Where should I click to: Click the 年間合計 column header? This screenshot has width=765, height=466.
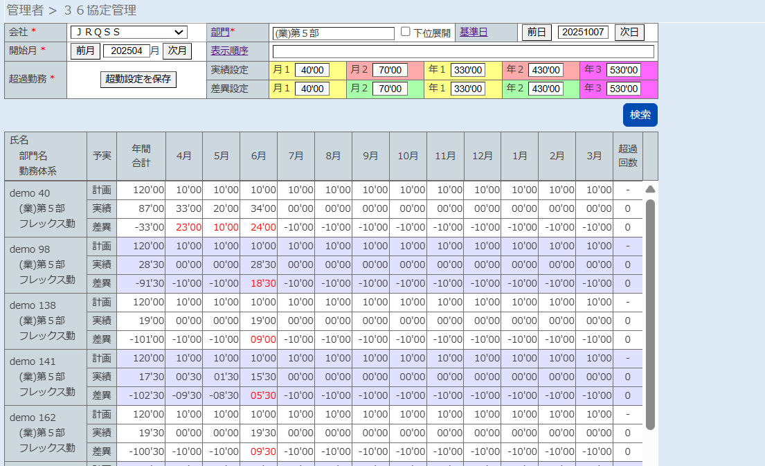point(141,156)
